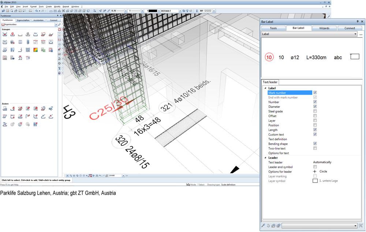
Task: Enable the Two-line text checkbox
Action: 315,148
